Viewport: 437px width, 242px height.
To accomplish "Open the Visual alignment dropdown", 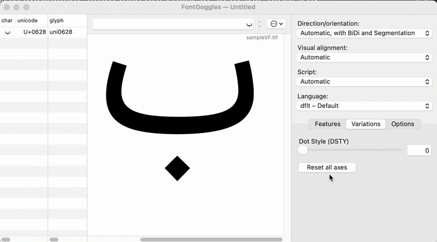I will tap(364, 57).
